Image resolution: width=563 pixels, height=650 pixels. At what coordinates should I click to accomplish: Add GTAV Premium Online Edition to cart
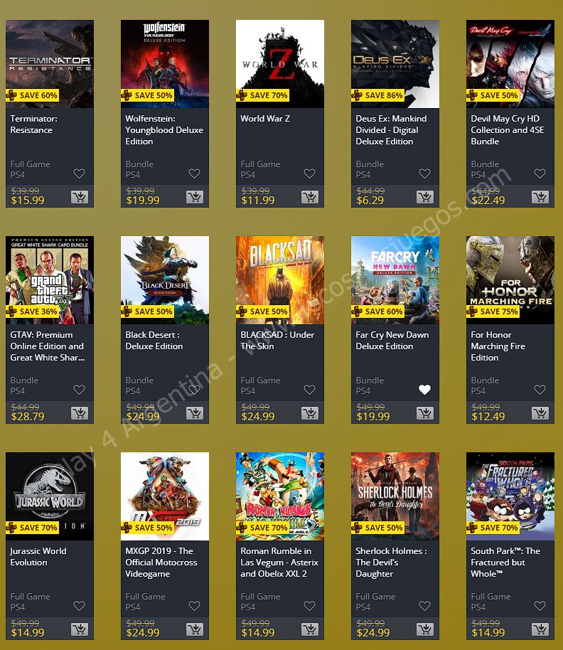pyautogui.click(x=80, y=413)
